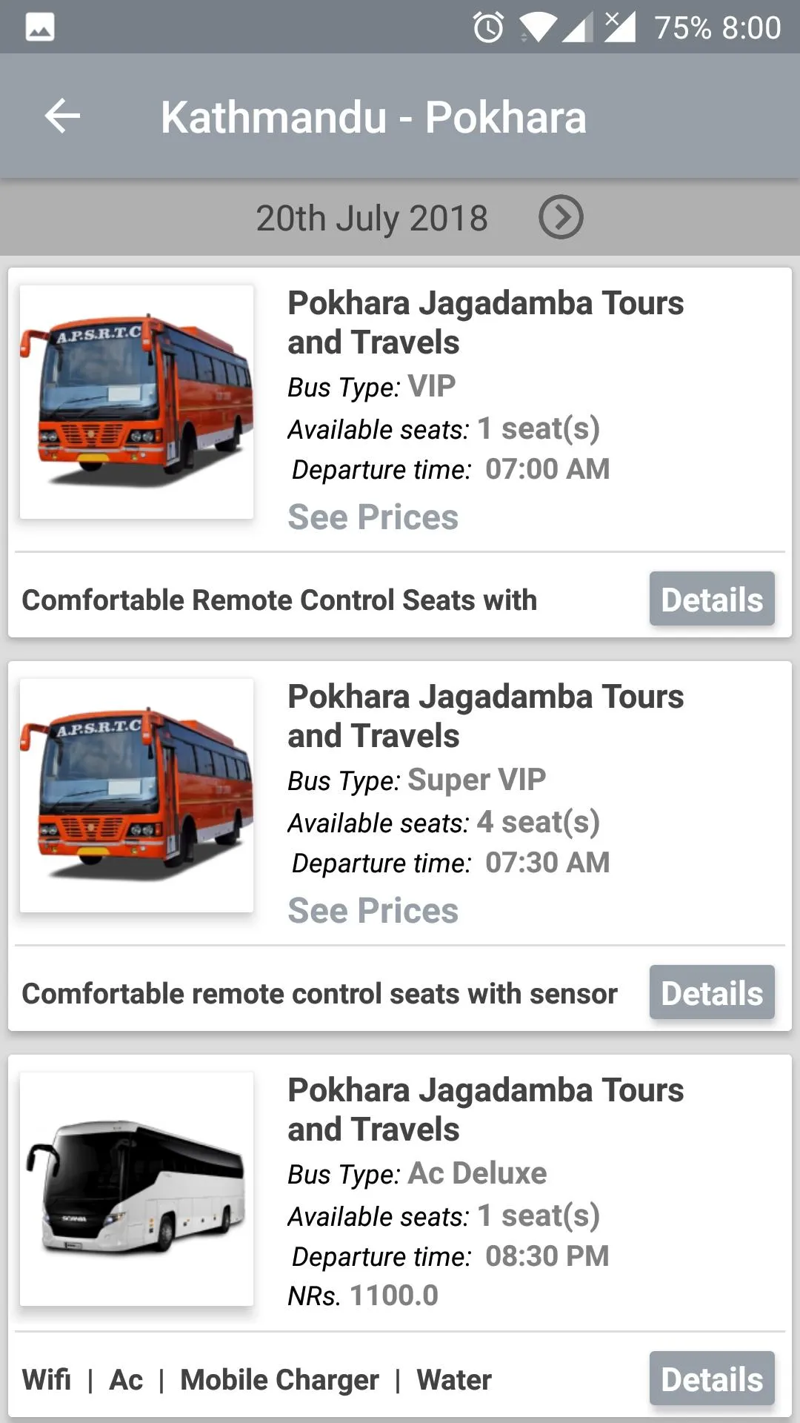The width and height of the screenshot is (800, 1423).
Task: Open the alarm clock status icon
Action: [x=488, y=28]
